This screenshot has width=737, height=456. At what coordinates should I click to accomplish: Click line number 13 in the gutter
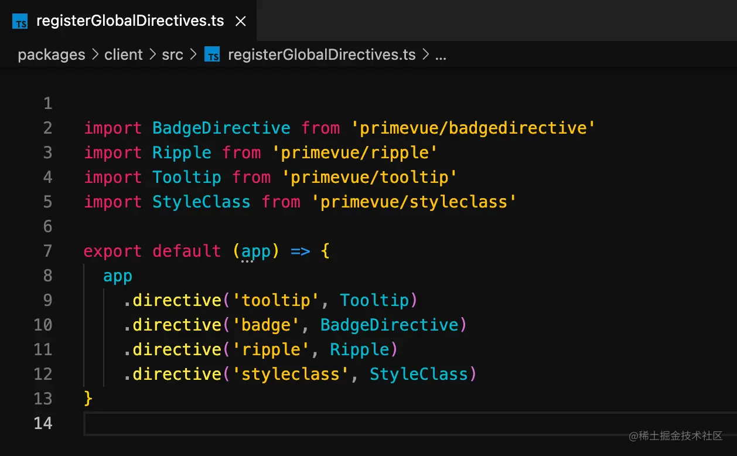coord(43,399)
